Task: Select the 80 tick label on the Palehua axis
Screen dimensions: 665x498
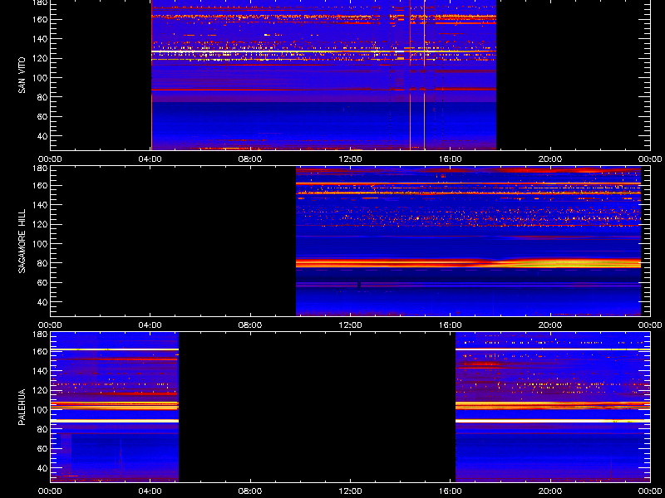Action: pos(44,429)
